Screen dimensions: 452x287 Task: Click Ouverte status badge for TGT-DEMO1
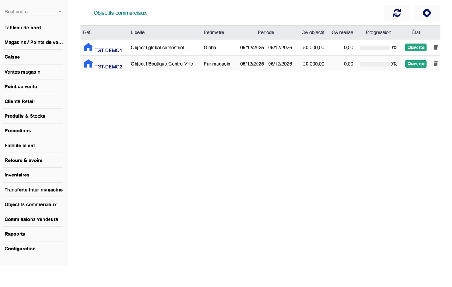416,48
